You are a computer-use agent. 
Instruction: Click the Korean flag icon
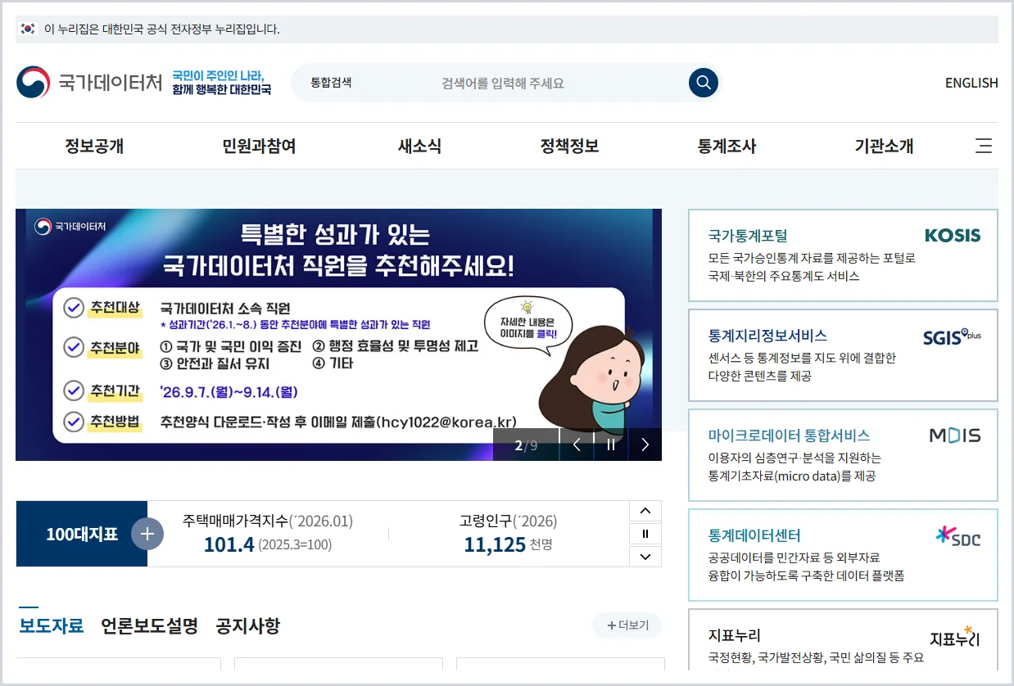point(29,29)
